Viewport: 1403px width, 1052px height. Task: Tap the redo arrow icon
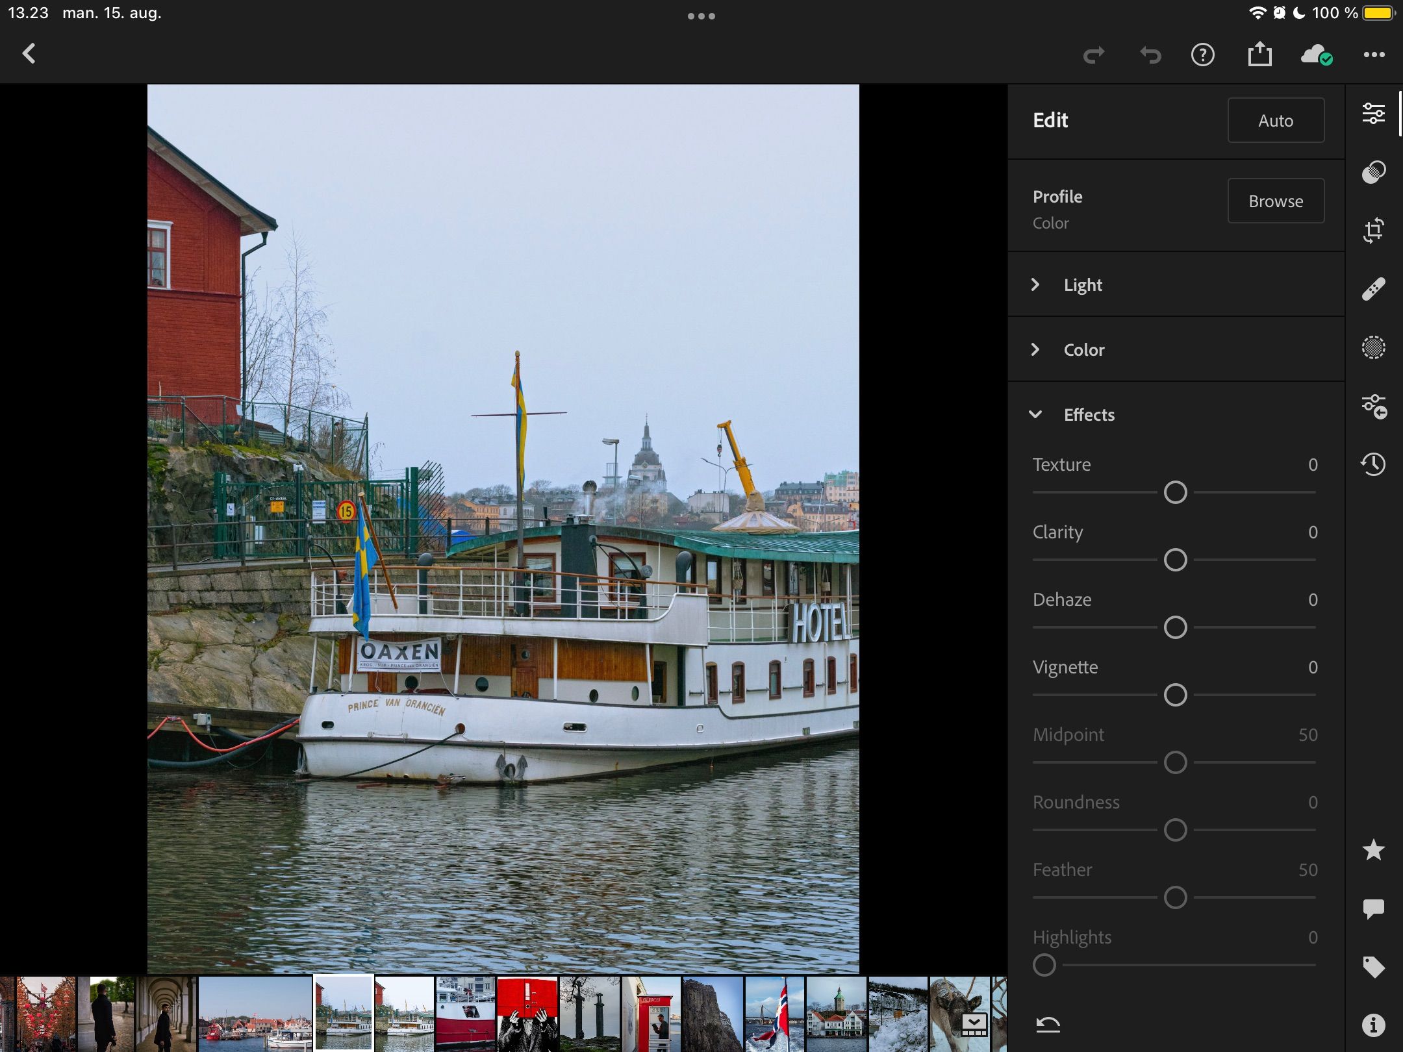click(x=1094, y=55)
